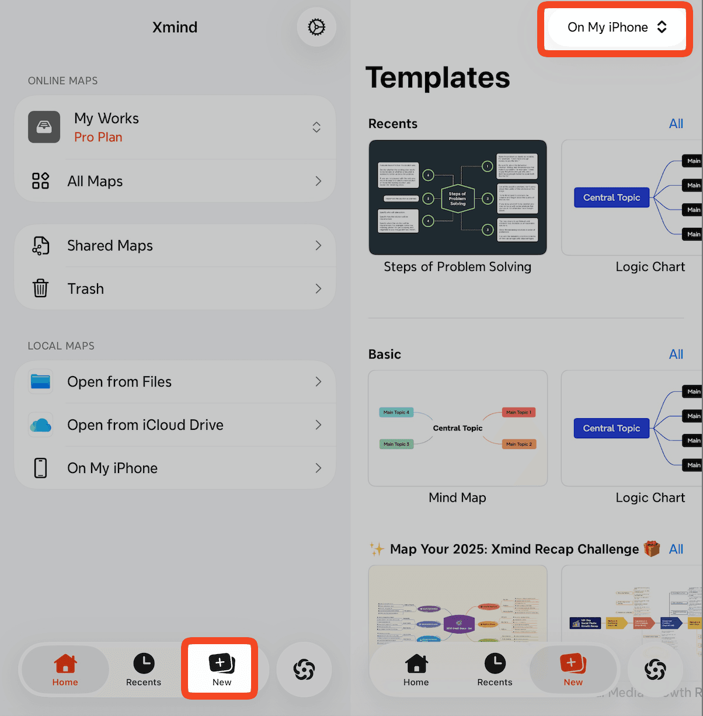This screenshot has width=703, height=716.
Task: Tap New tab in Templates screen bar
Action: (x=573, y=669)
